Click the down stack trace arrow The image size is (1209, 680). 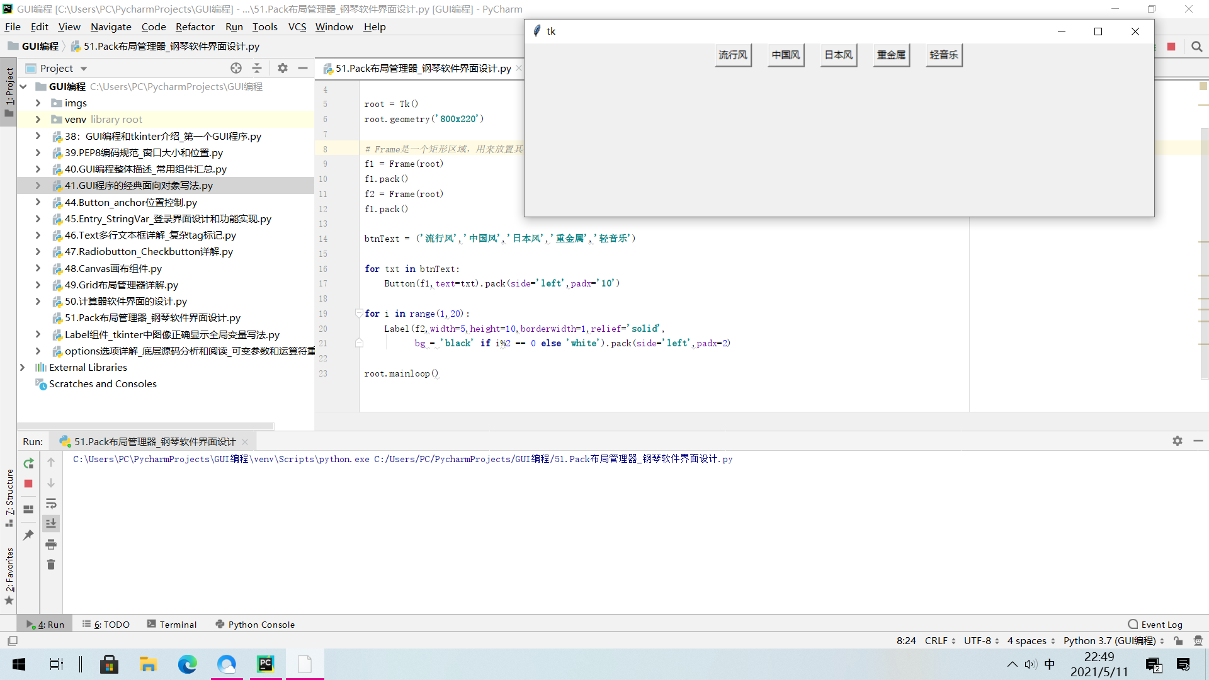coord(51,483)
